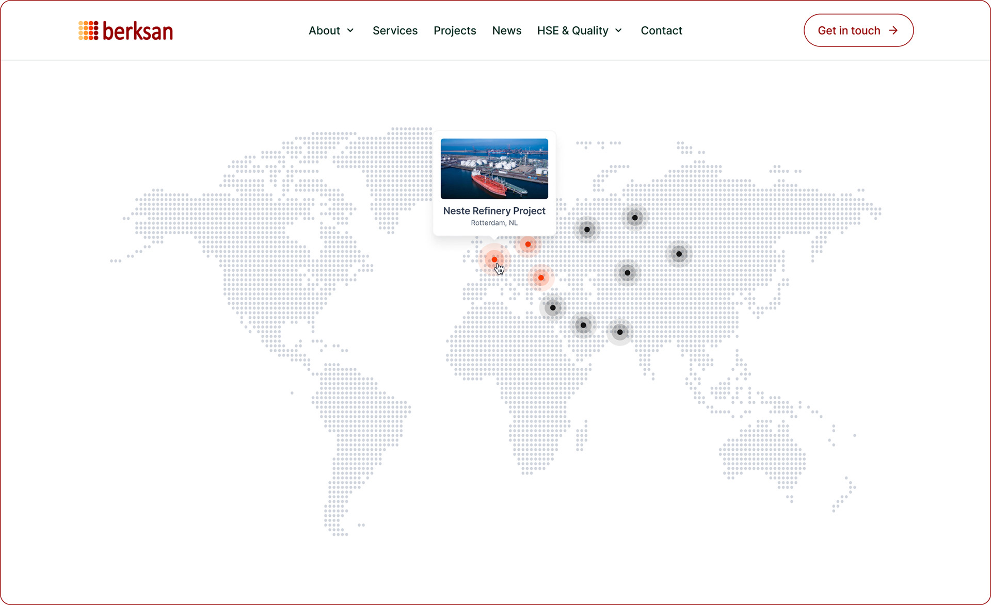The image size is (991, 605).
Task: Select the lowest red map marker
Action: [x=541, y=277]
